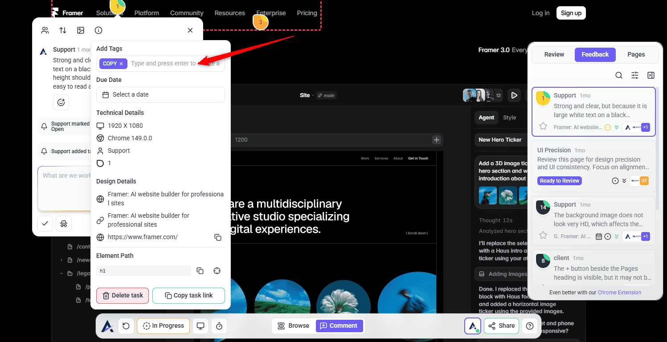The width and height of the screenshot is (667, 342).
Task: Click the task info circle icon
Action: pyautogui.click(x=98, y=30)
